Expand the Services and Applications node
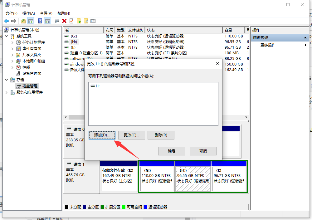 pos(7,92)
